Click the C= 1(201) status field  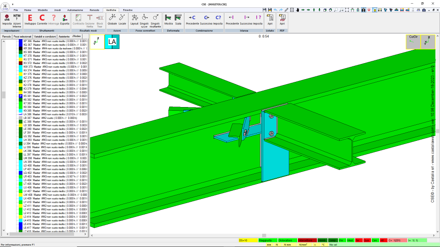(x=397, y=240)
